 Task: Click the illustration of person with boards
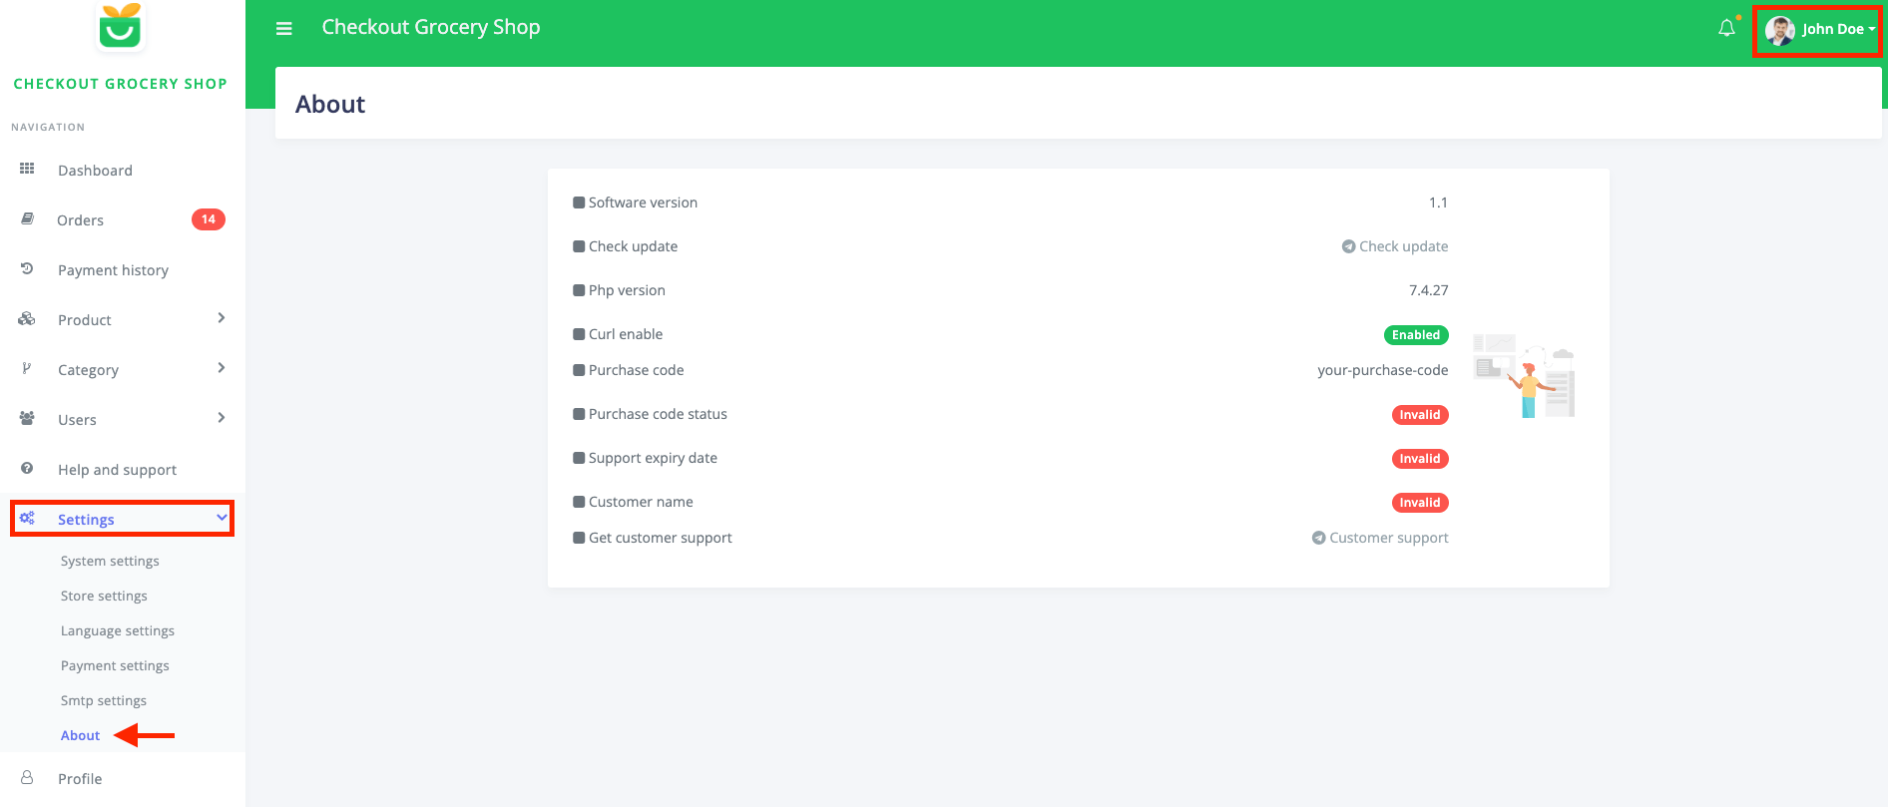[x=1524, y=376]
